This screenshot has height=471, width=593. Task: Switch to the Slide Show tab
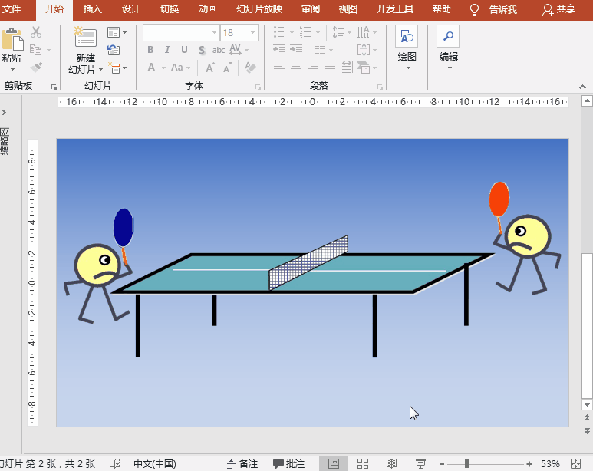(259, 9)
